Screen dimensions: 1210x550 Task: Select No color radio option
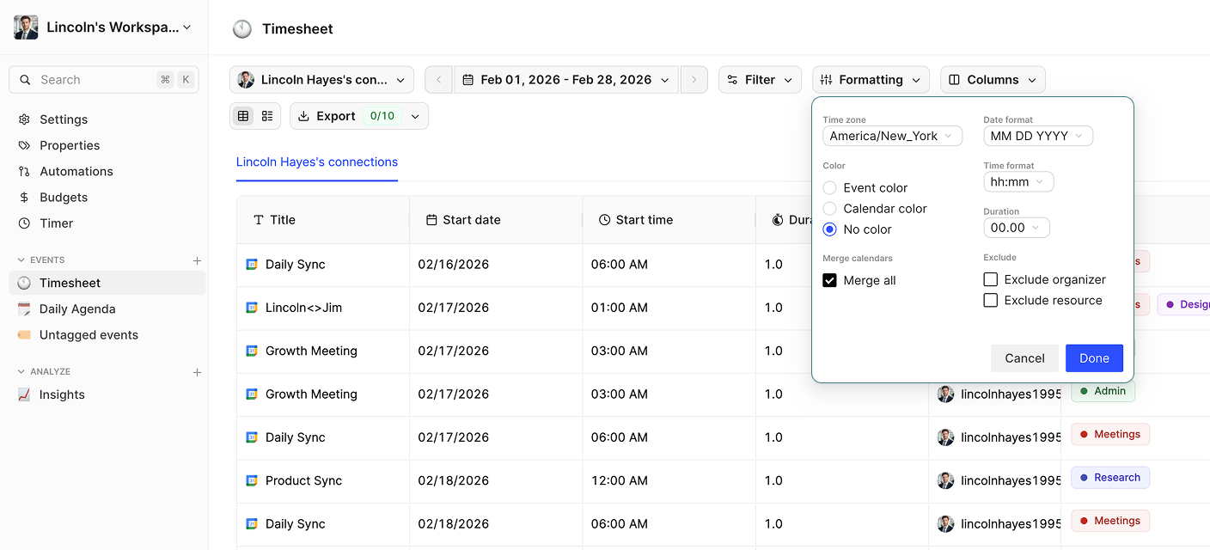[829, 229]
